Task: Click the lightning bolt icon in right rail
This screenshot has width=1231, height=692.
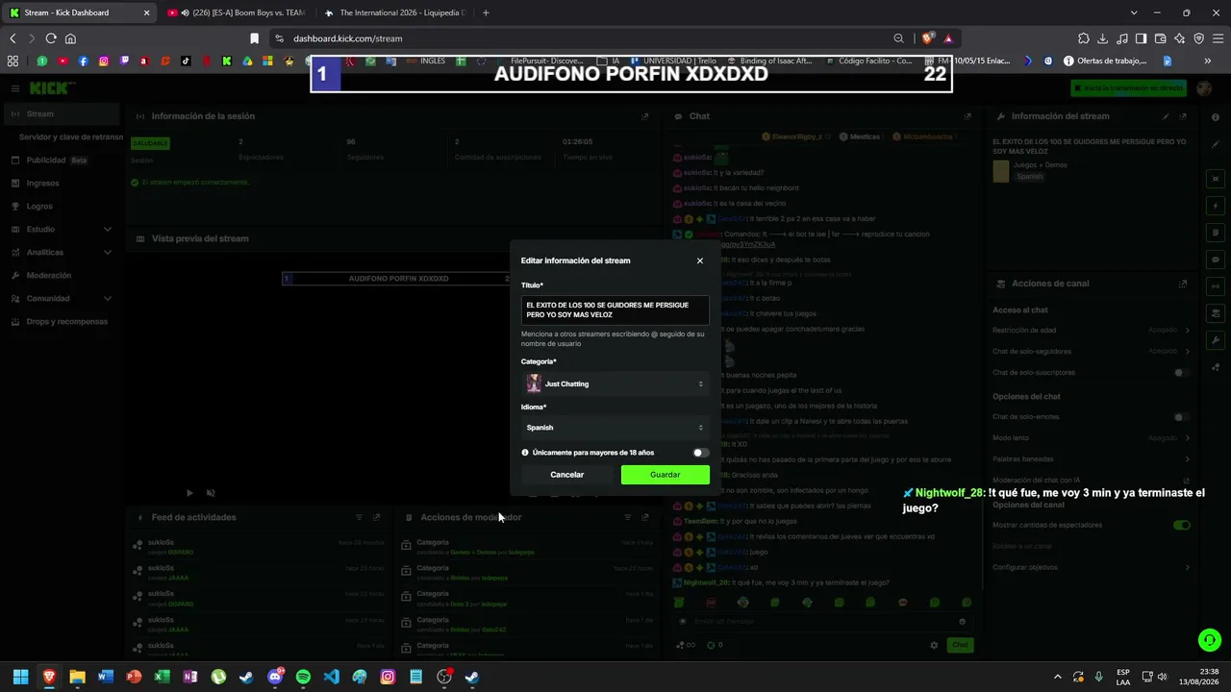Action: [x=1216, y=206]
